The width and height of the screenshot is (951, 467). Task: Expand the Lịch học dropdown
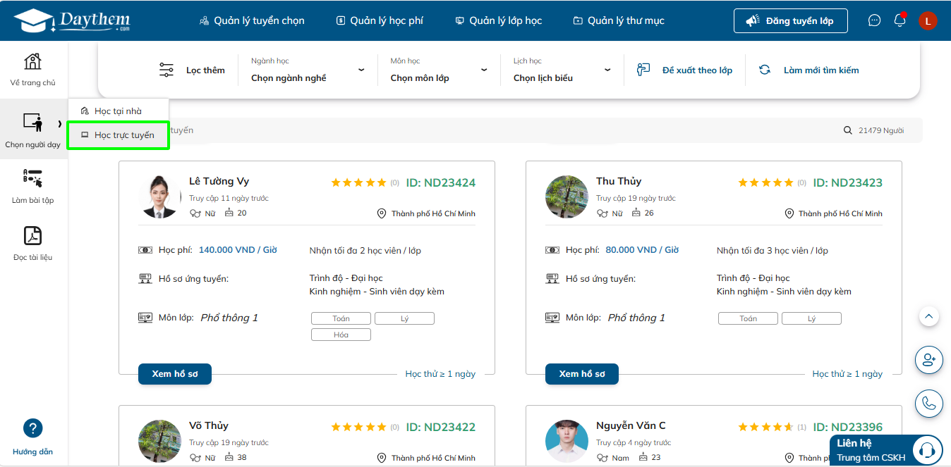[x=562, y=70]
